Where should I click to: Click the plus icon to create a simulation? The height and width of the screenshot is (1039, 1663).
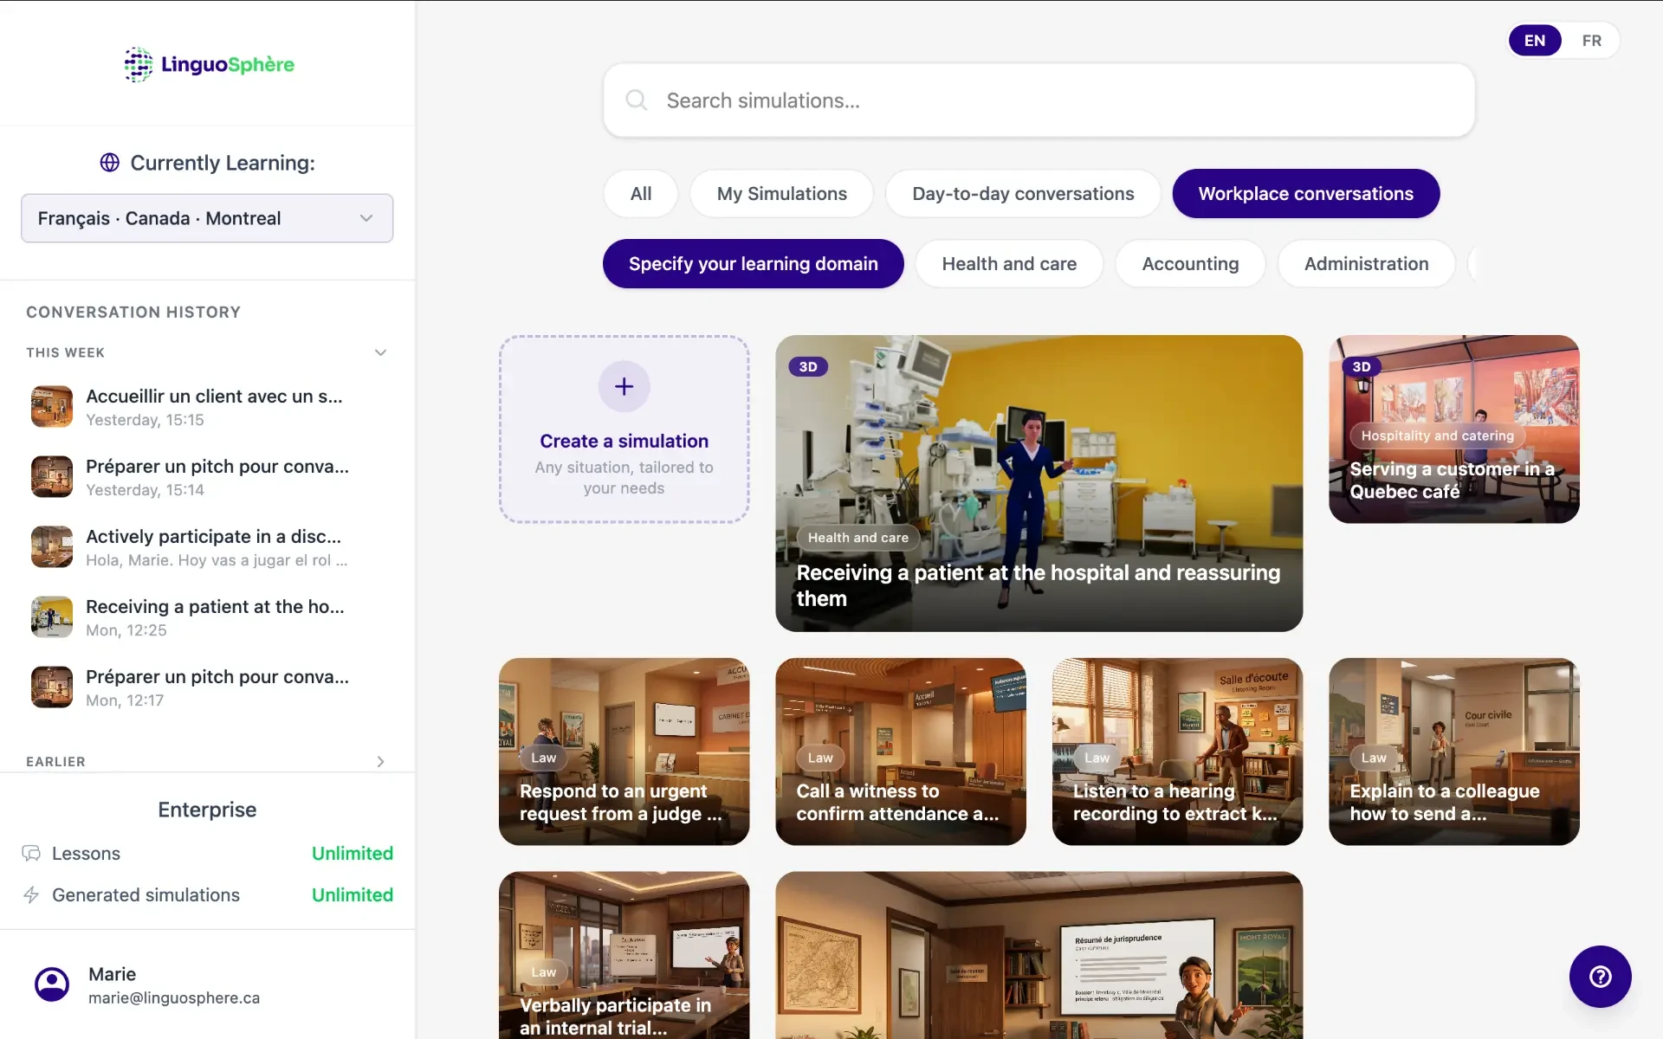624,386
